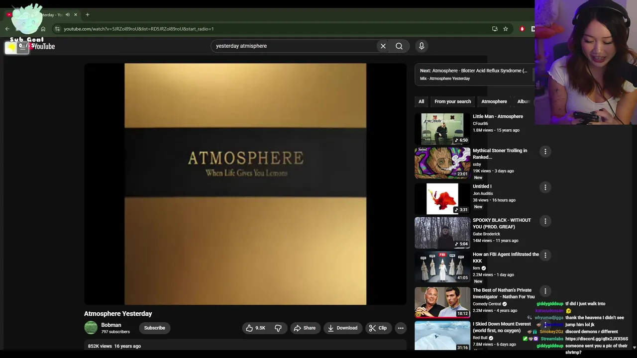Play the Atmosphere album video player
Image resolution: width=637 pixels, height=358 pixels.
[245, 184]
